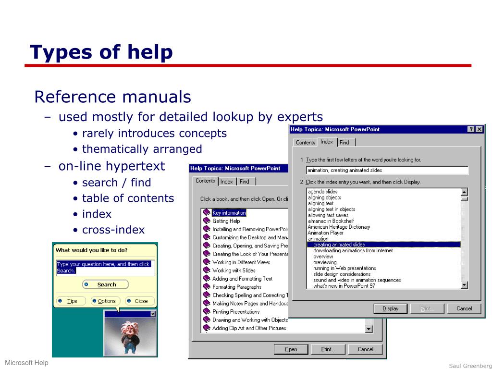This screenshot has height=369, width=492.
Task: Switch to Contents tab in the Index dialog
Action: [305, 142]
